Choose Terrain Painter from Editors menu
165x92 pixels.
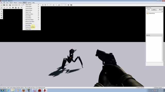click(31, 8)
